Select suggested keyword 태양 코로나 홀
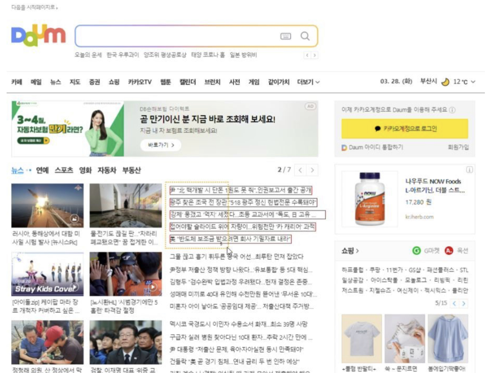This screenshot has height=373, width=486. (208, 55)
